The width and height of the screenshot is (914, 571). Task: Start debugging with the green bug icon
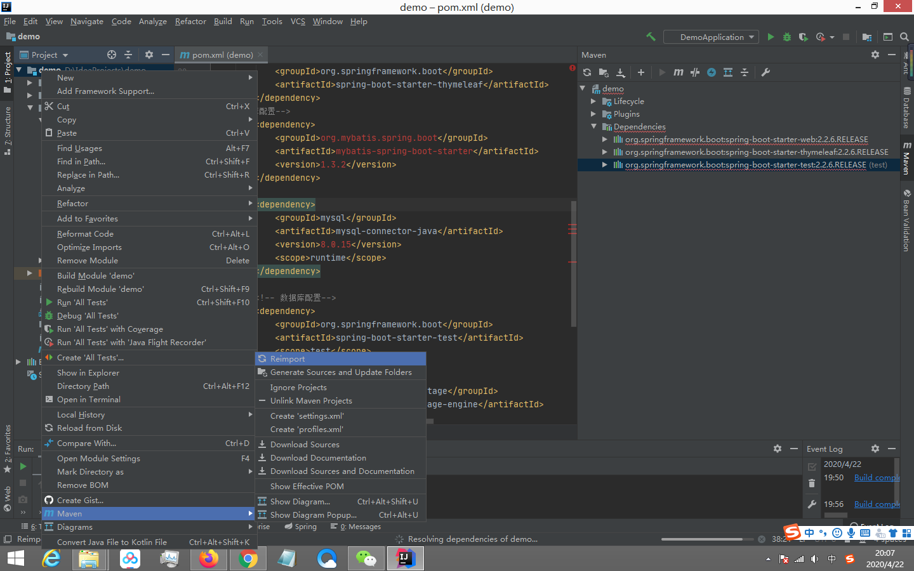point(787,37)
